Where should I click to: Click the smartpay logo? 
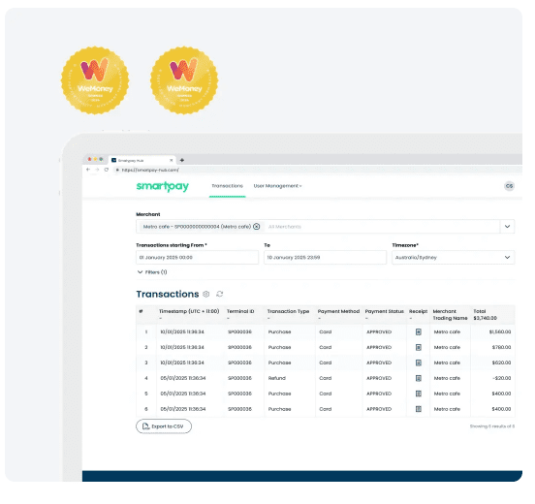(163, 186)
